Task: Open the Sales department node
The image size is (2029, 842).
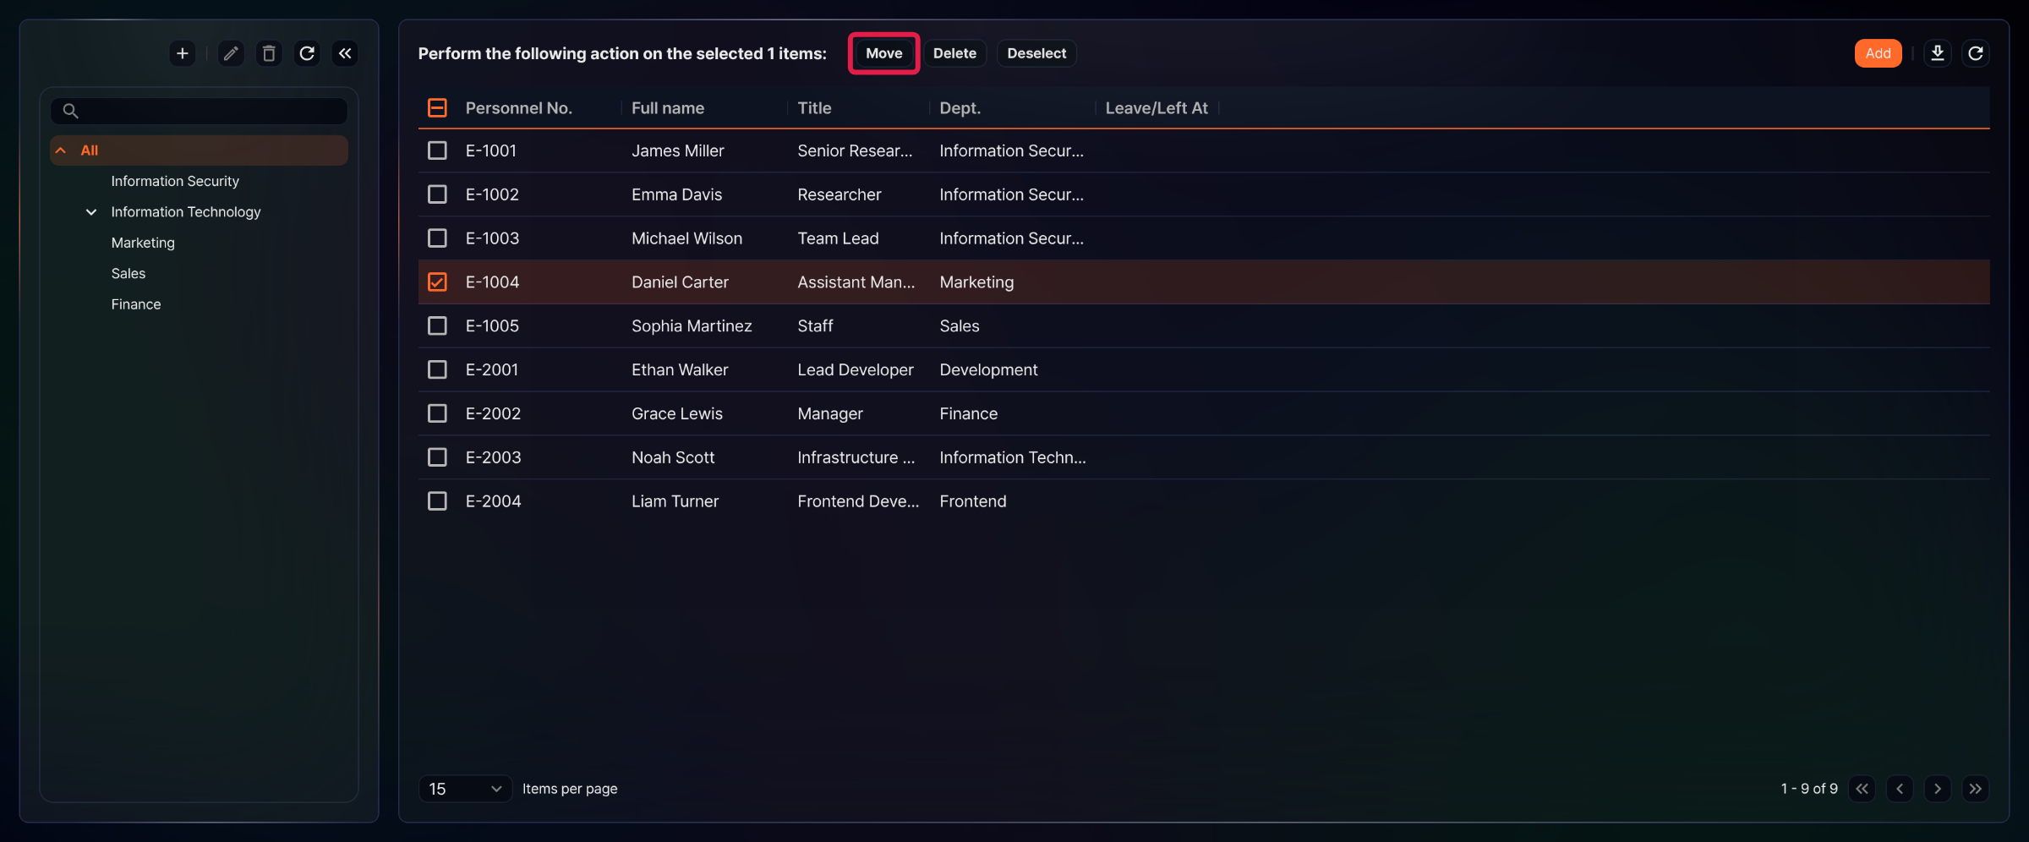Action: tap(129, 273)
